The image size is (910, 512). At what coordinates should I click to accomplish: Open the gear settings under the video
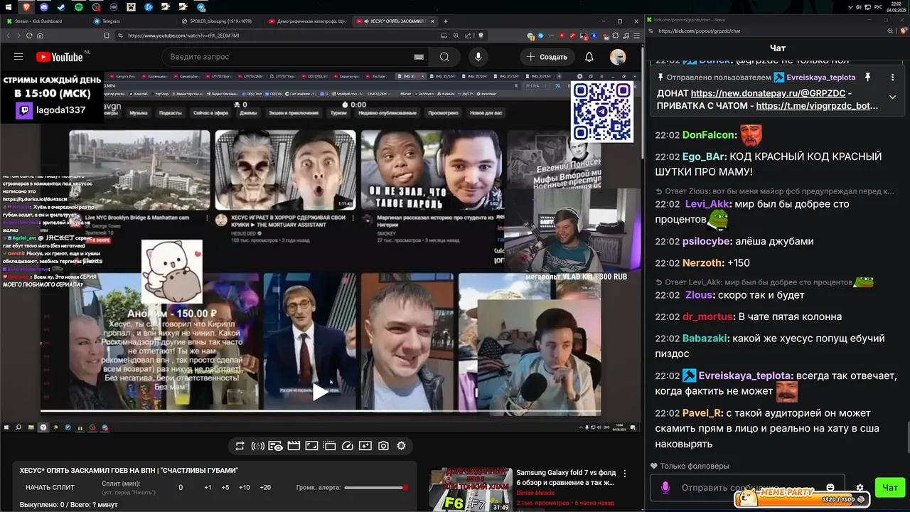pyautogui.click(x=401, y=446)
